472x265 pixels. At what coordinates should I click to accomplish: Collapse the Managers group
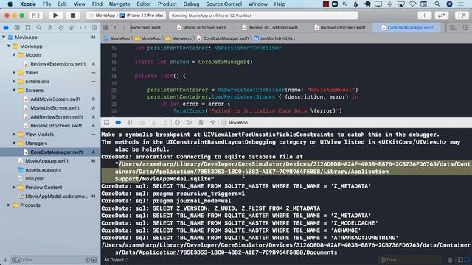[14, 144]
